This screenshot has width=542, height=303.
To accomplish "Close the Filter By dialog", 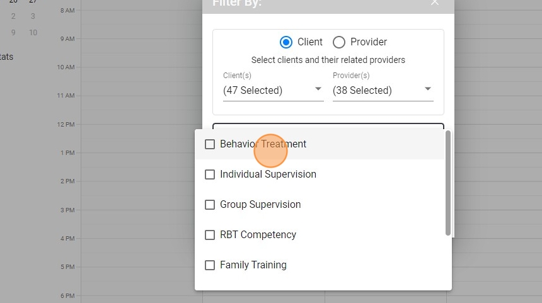I will [434, 3].
